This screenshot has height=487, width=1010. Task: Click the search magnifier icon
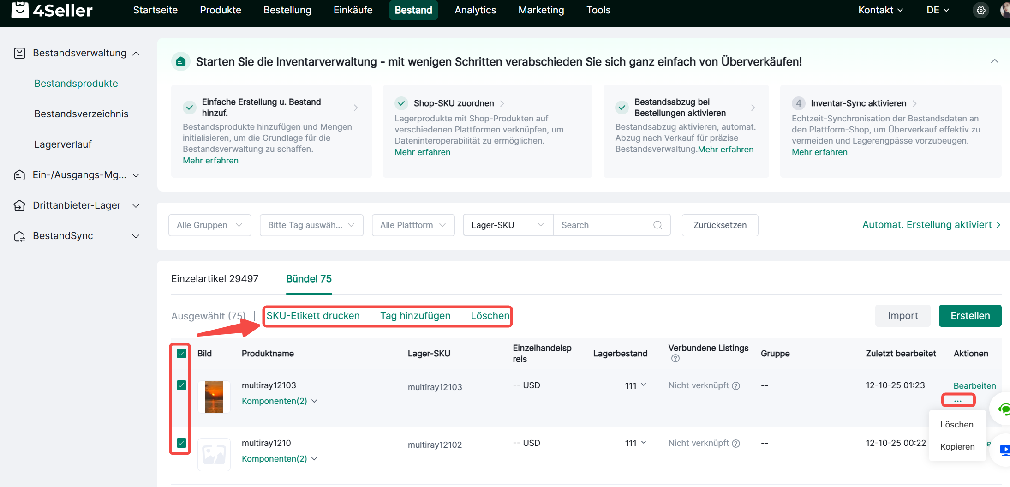pos(657,225)
